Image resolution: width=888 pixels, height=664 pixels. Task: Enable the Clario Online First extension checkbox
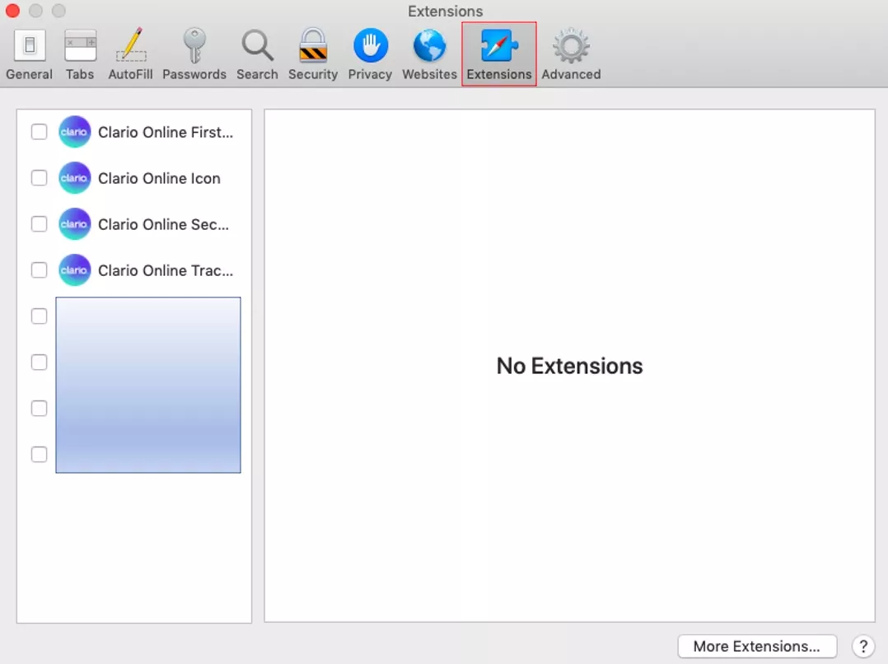point(39,132)
